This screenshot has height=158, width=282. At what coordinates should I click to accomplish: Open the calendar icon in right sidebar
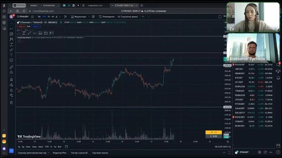(278, 146)
